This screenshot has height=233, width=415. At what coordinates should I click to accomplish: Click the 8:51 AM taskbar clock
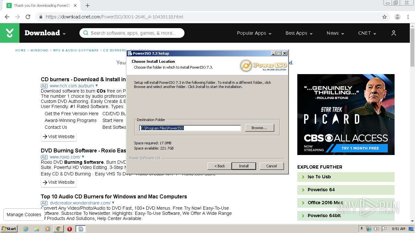(x=398, y=229)
